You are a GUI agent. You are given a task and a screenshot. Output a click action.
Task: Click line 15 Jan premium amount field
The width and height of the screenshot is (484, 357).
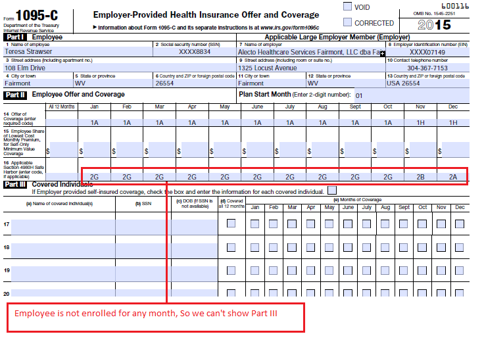tap(97, 150)
